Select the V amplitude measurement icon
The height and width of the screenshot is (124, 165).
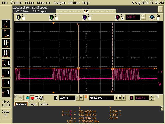pyautogui.click(x=6, y=92)
